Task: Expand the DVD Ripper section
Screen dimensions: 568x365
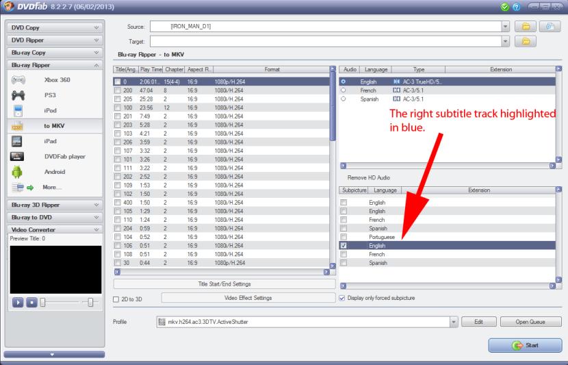Action: pos(55,40)
